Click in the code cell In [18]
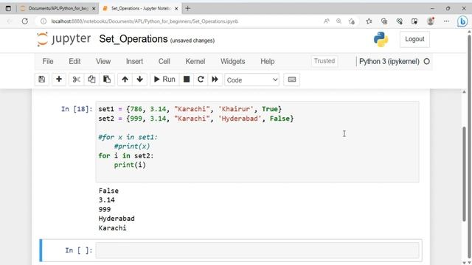The height and width of the screenshot is (265, 472). [257, 141]
